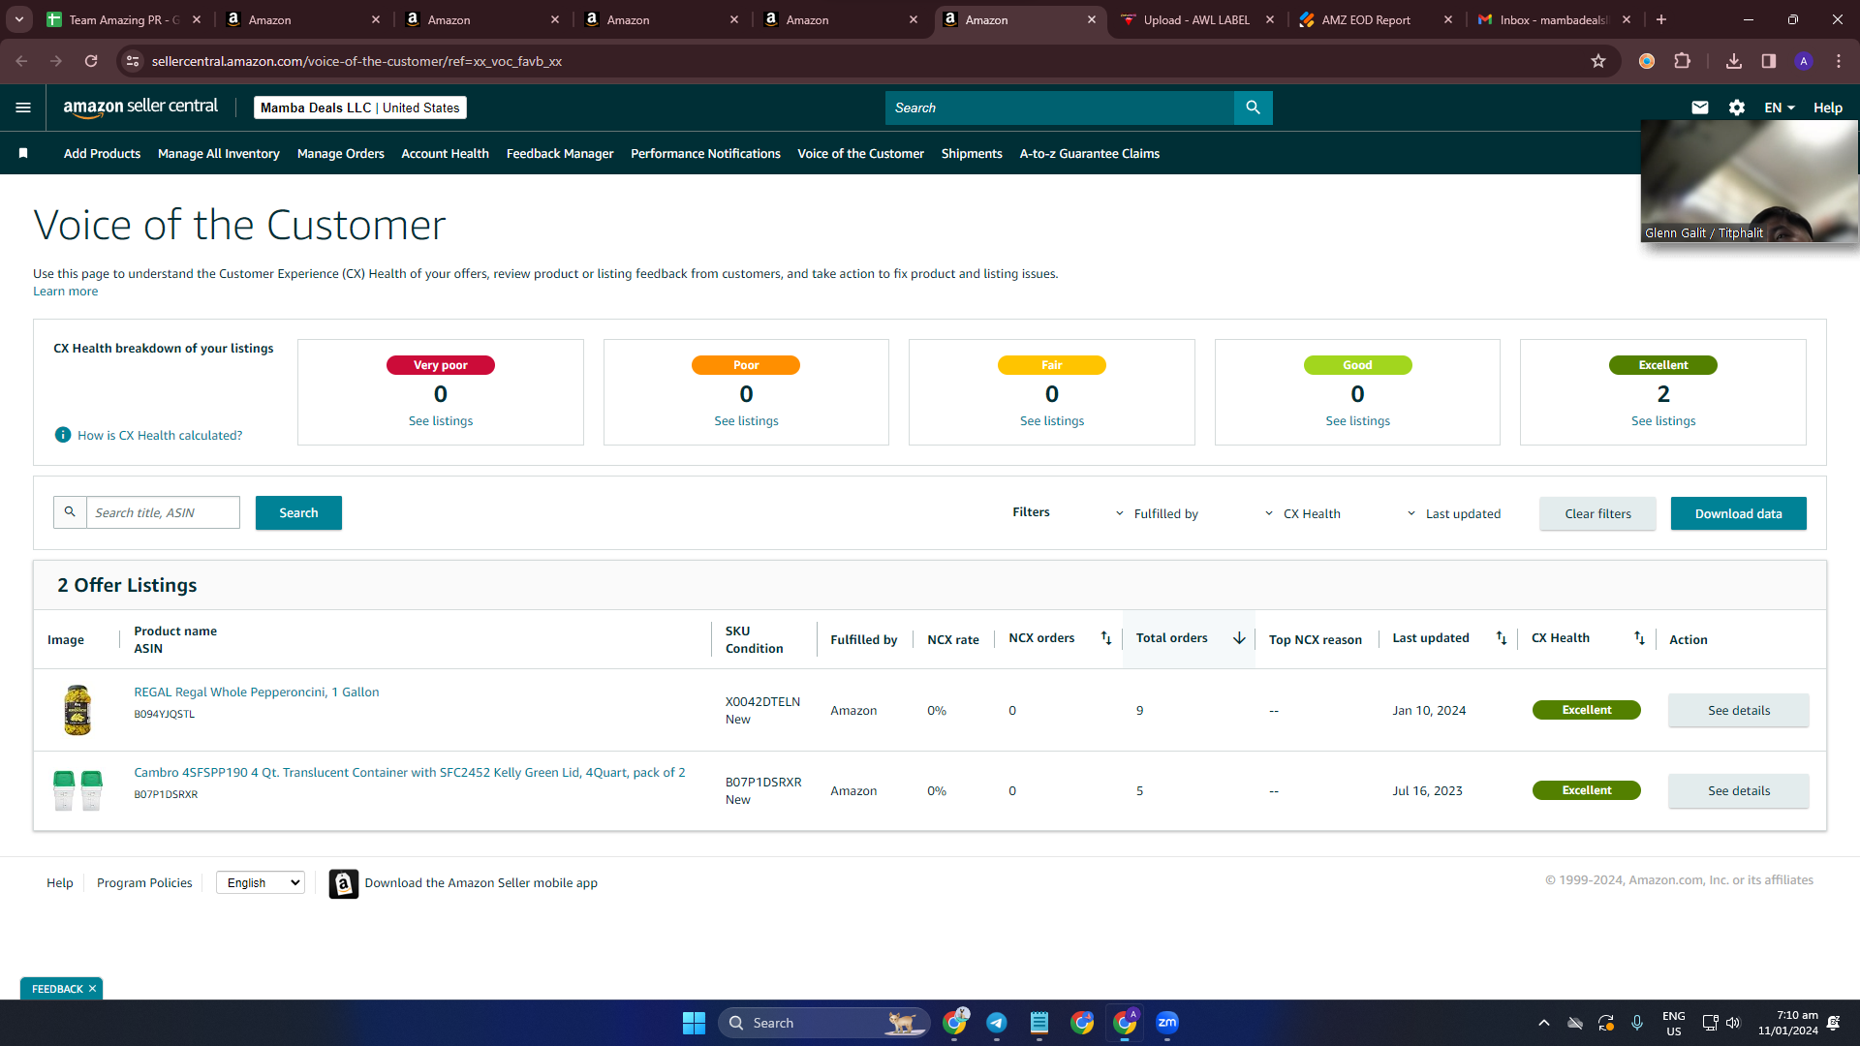The width and height of the screenshot is (1860, 1046).
Task: Switch to the Upload - AWL LABEL tab
Action: tap(1197, 19)
